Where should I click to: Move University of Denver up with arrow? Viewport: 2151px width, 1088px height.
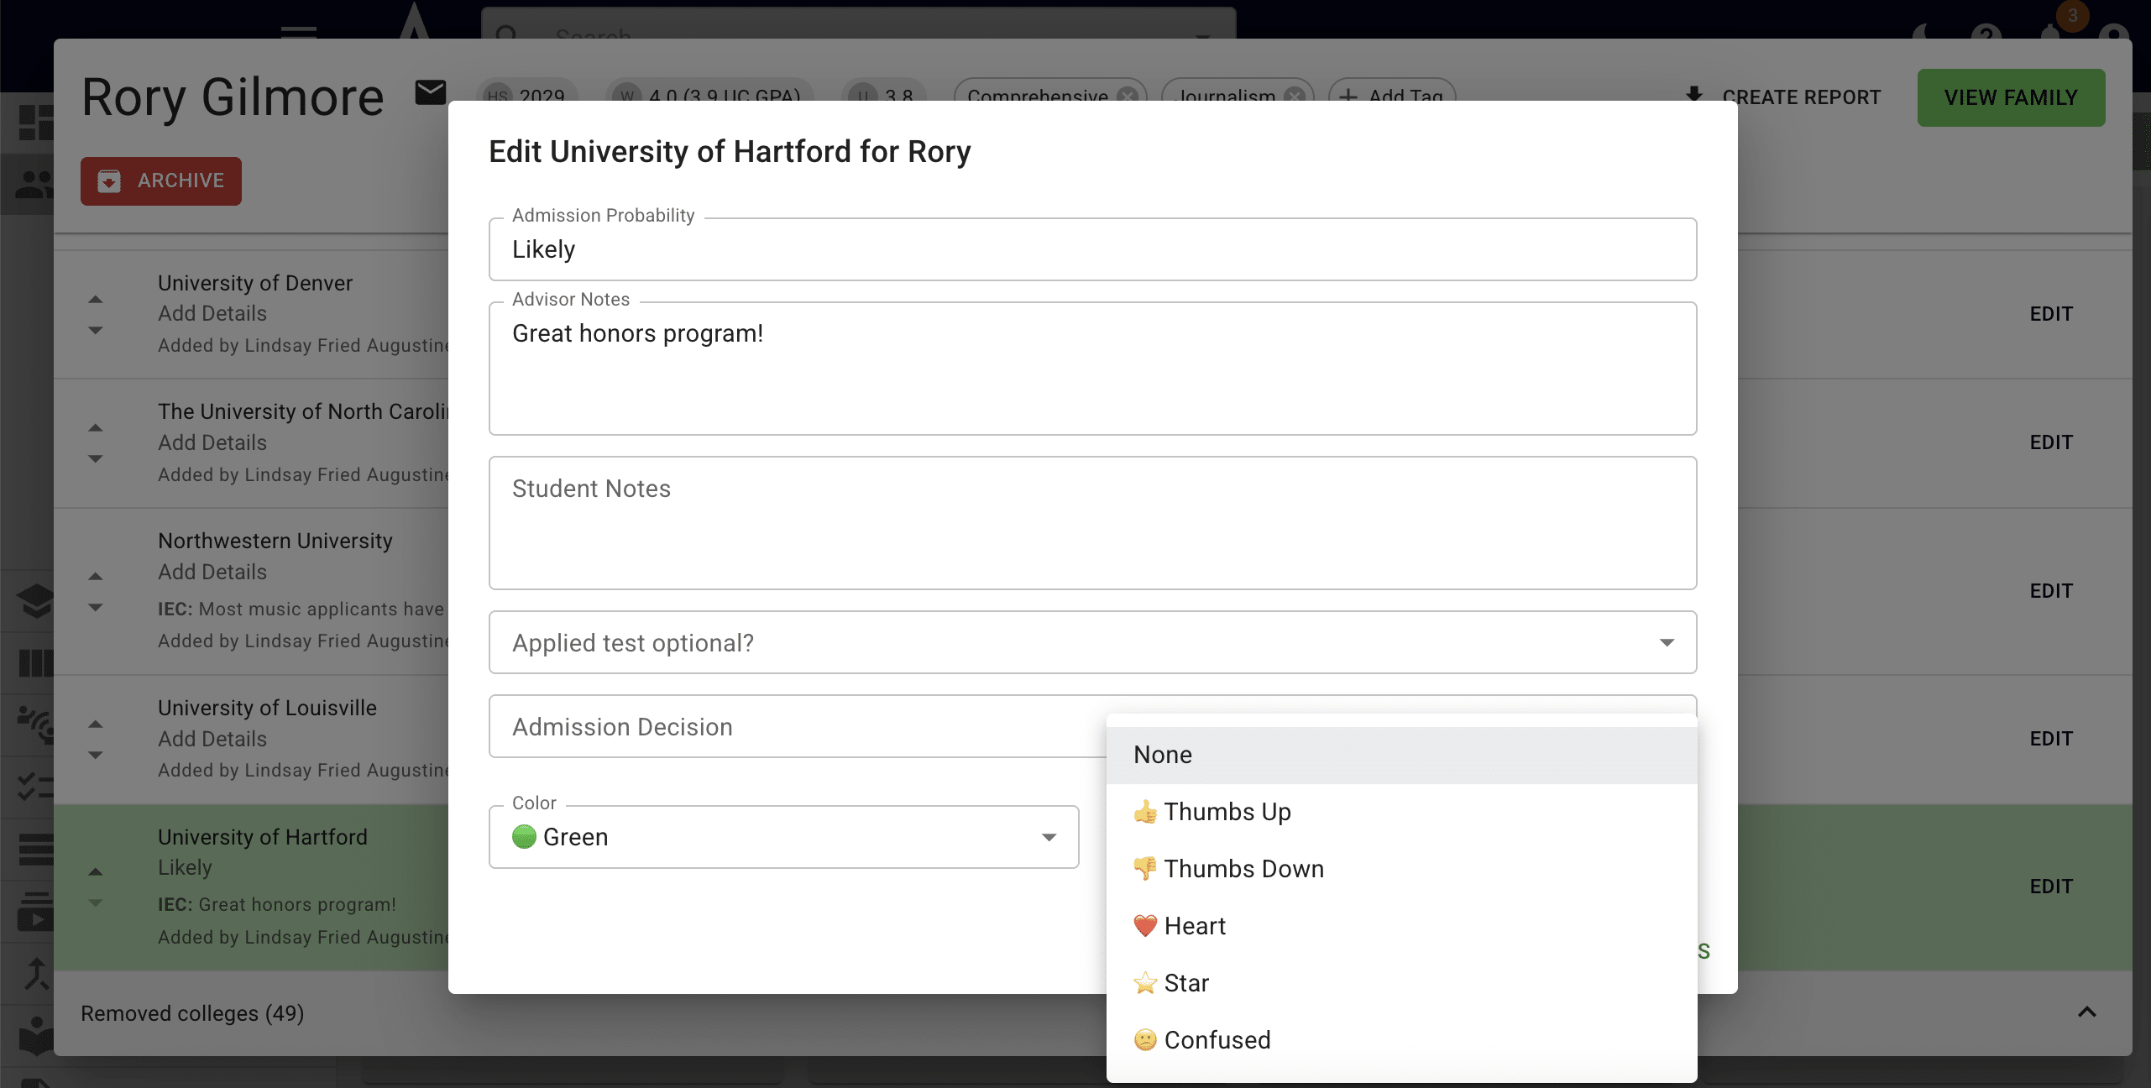pyautogui.click(x=96, y=299)
